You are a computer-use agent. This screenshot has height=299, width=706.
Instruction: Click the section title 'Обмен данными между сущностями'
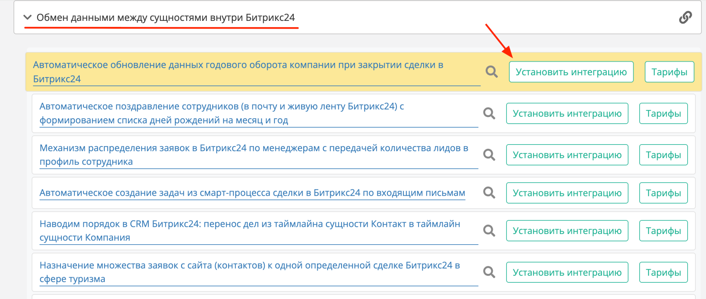(x=166, y=17)
